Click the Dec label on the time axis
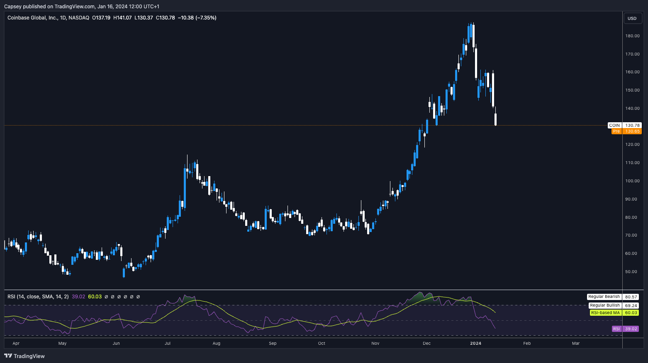Screen dimensions: 648x363 [x=426, y=344]
